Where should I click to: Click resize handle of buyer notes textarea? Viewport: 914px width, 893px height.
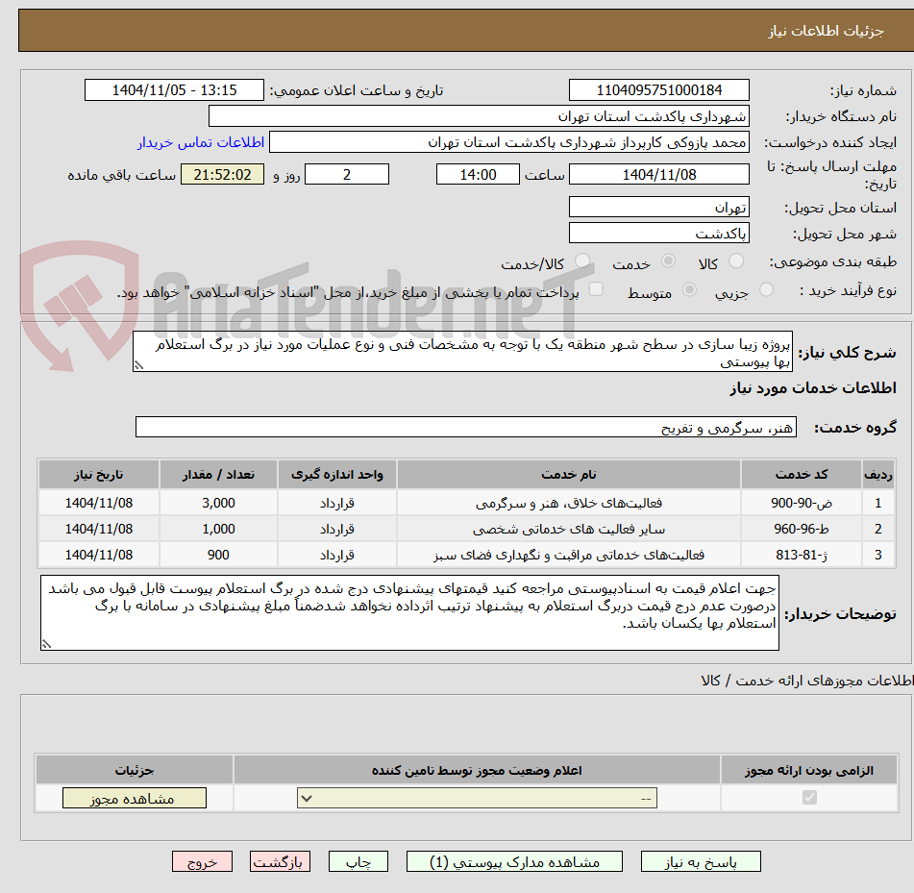pos(47,644)
